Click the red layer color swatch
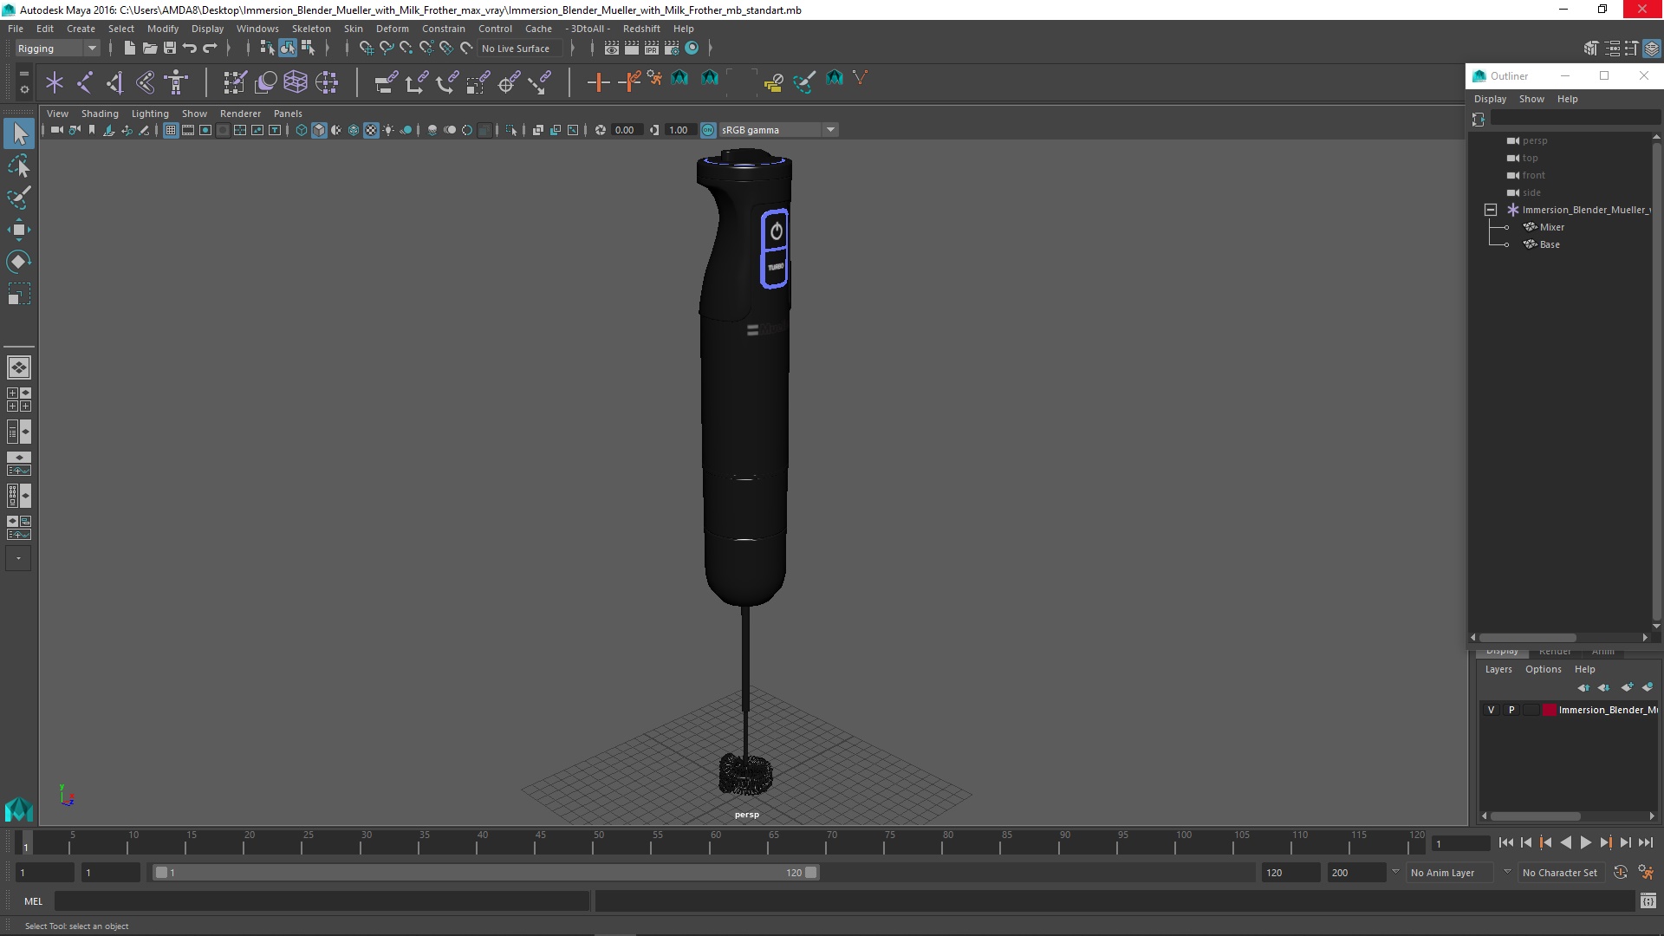The height and width of the screenshot is (936, 1664). pyautogui.click(x=1549, y=710)
